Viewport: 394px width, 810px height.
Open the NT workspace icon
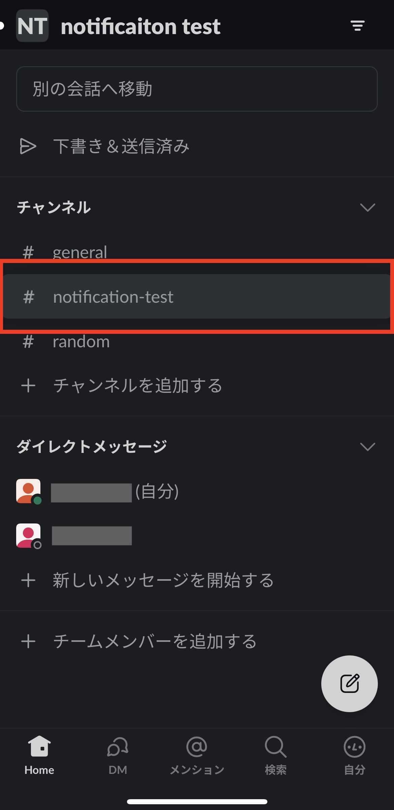32,26
